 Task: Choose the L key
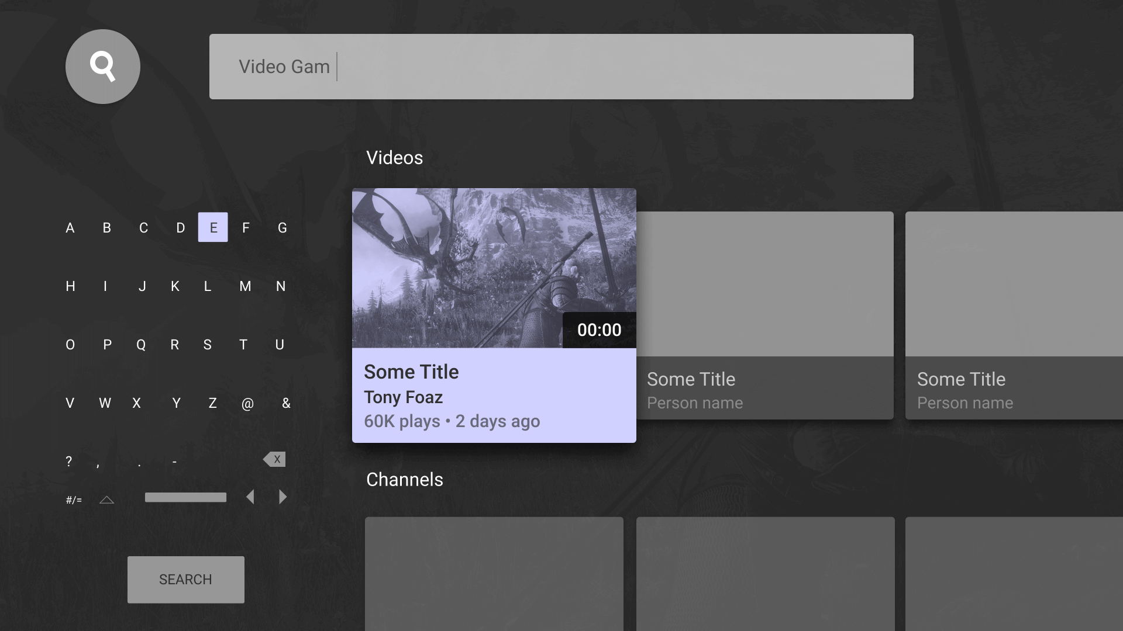pyautogui.click(x=208, y=286)
